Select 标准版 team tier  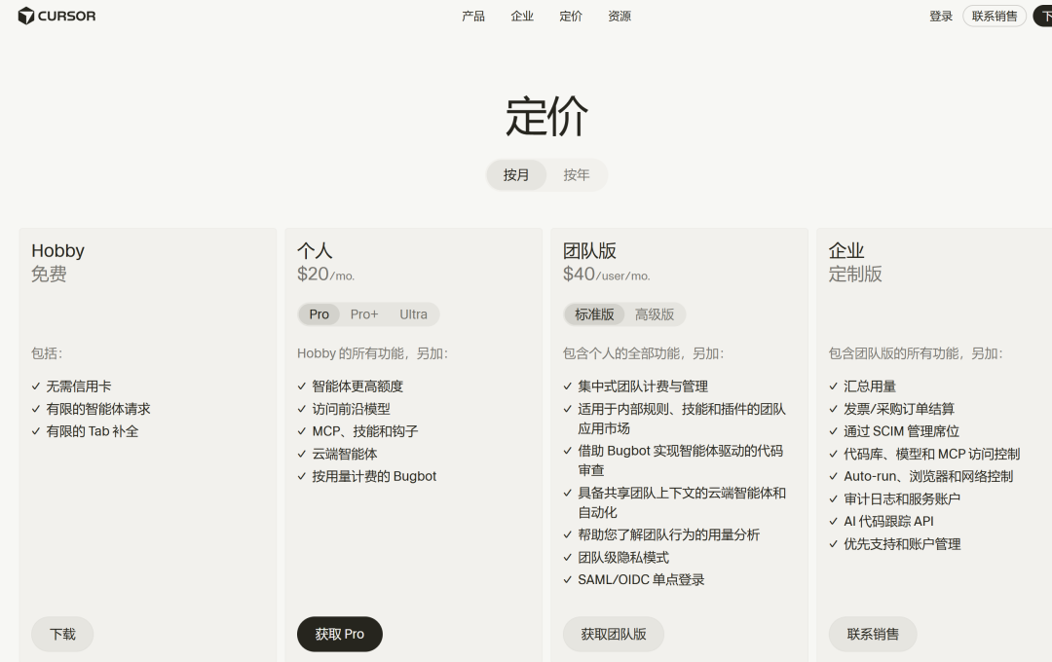click(594, 314)
